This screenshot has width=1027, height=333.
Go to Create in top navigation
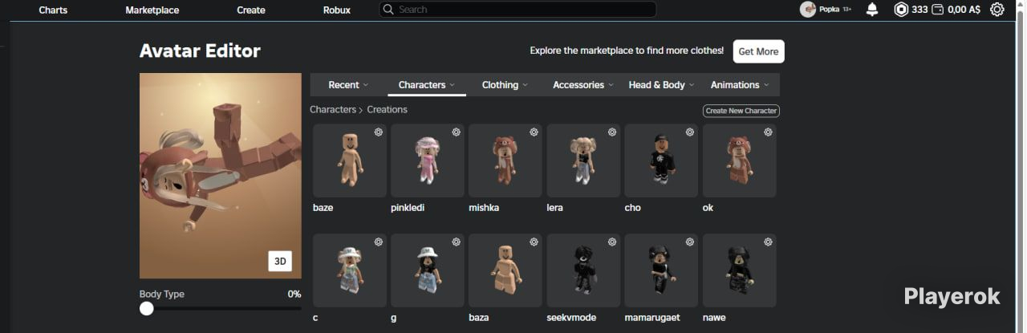point(251,10)
